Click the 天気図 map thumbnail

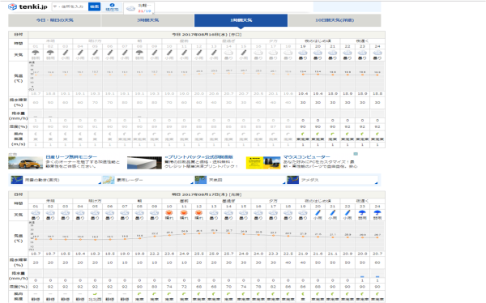point(201,180)
